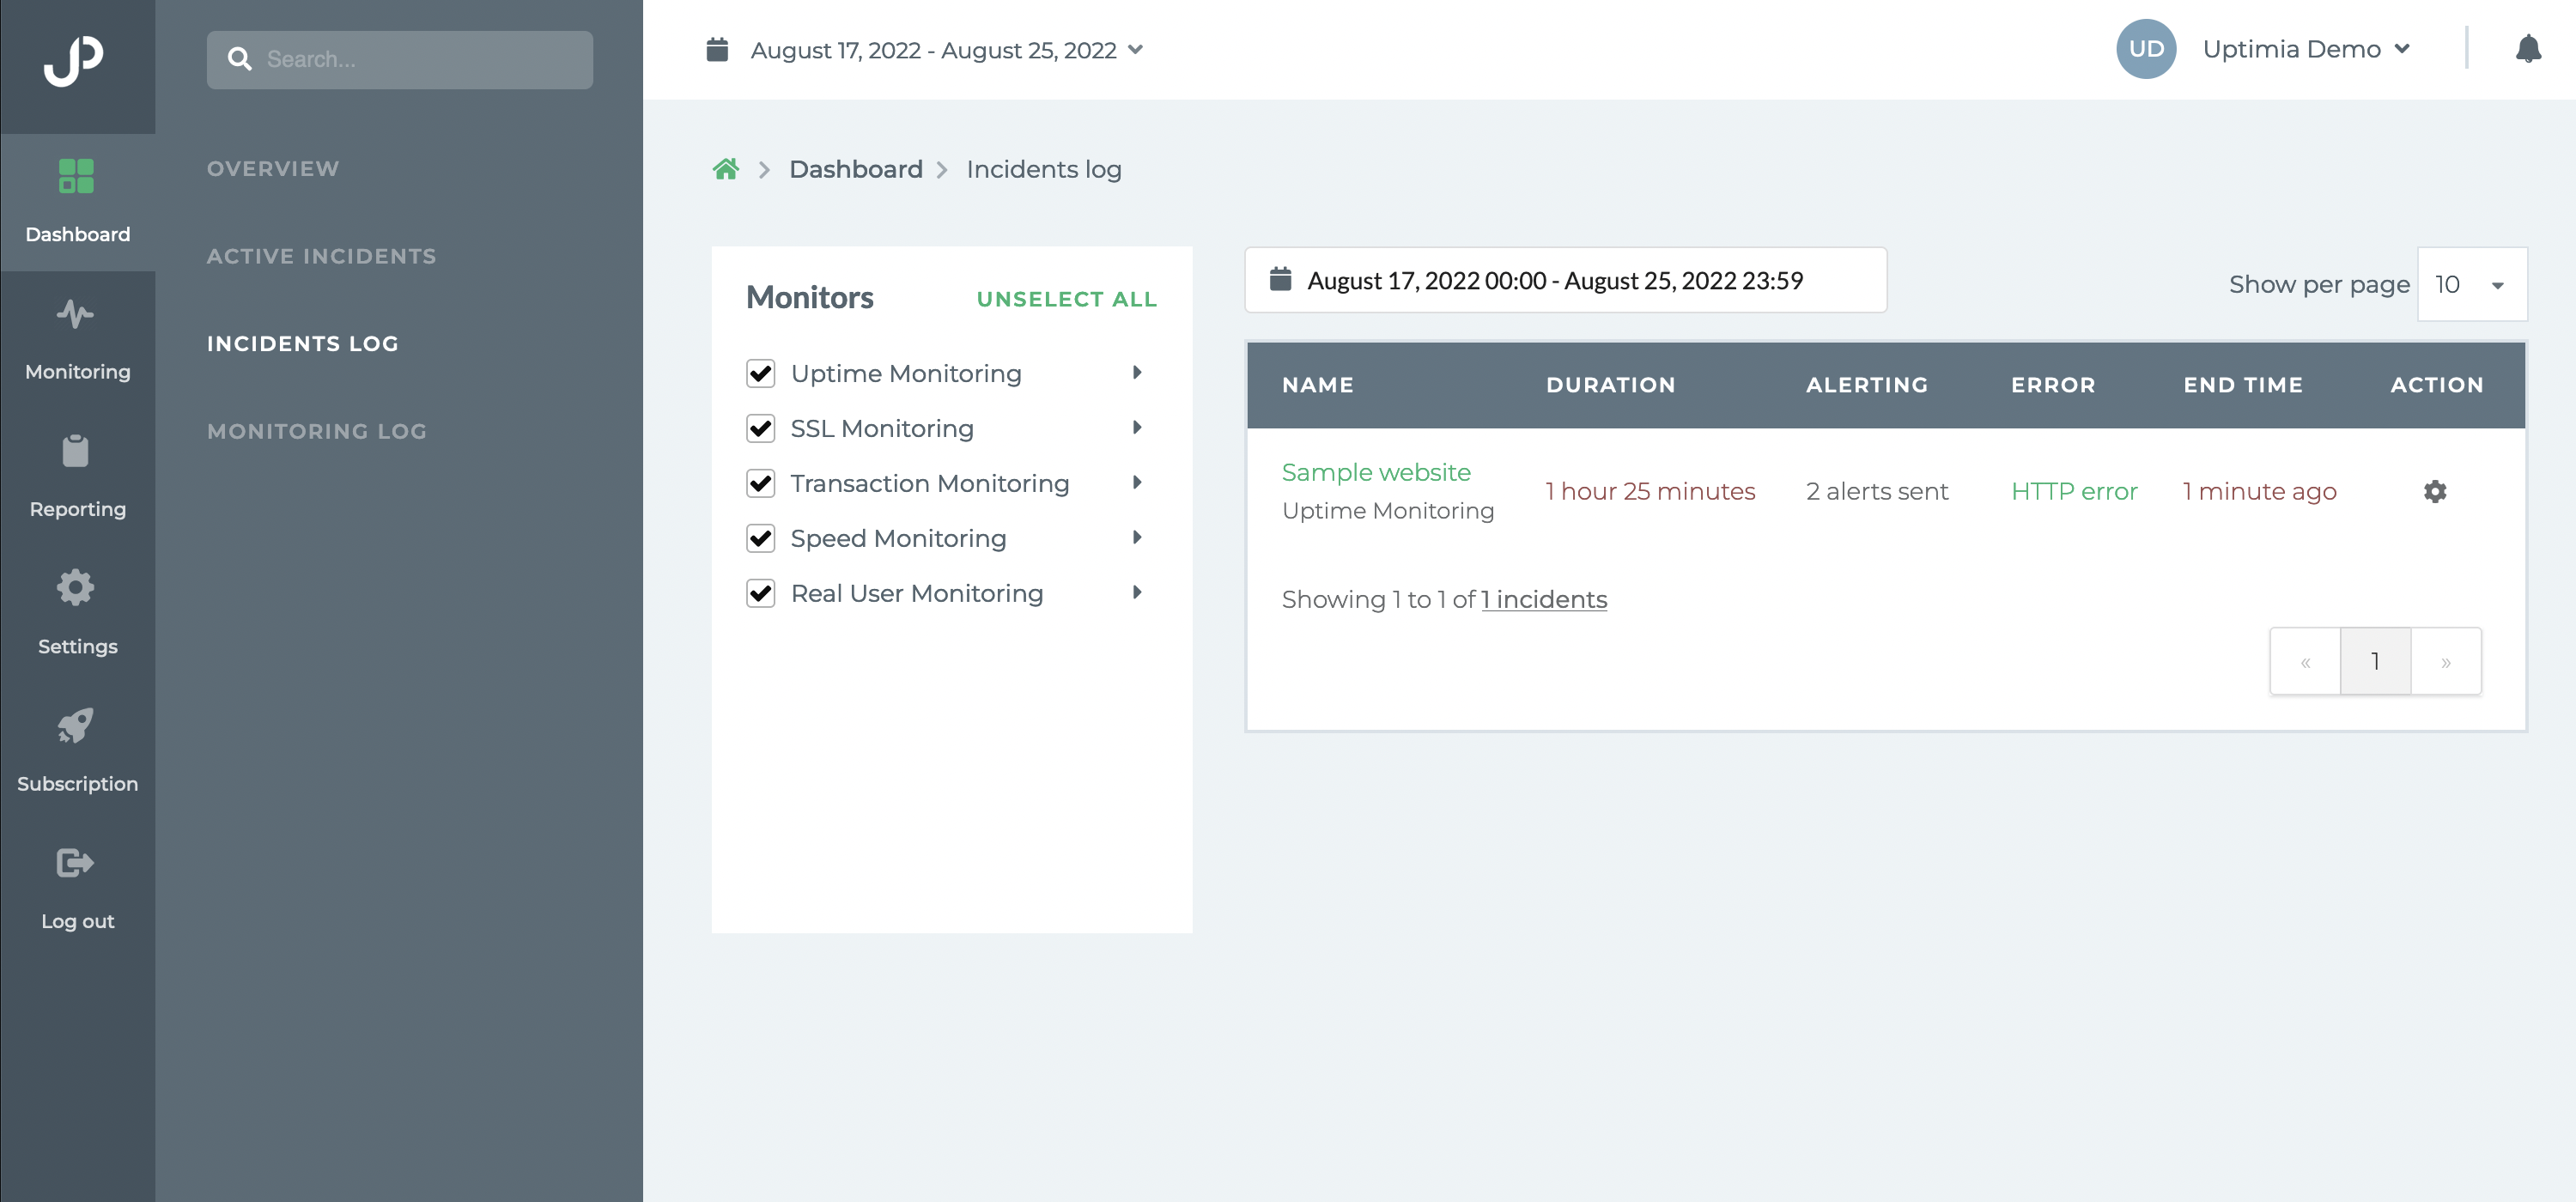
Task: Open action gear for Sample website incident
Action: 2434,491
